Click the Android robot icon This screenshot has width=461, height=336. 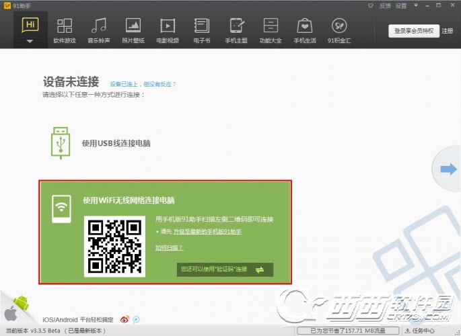tap(22, 303)
